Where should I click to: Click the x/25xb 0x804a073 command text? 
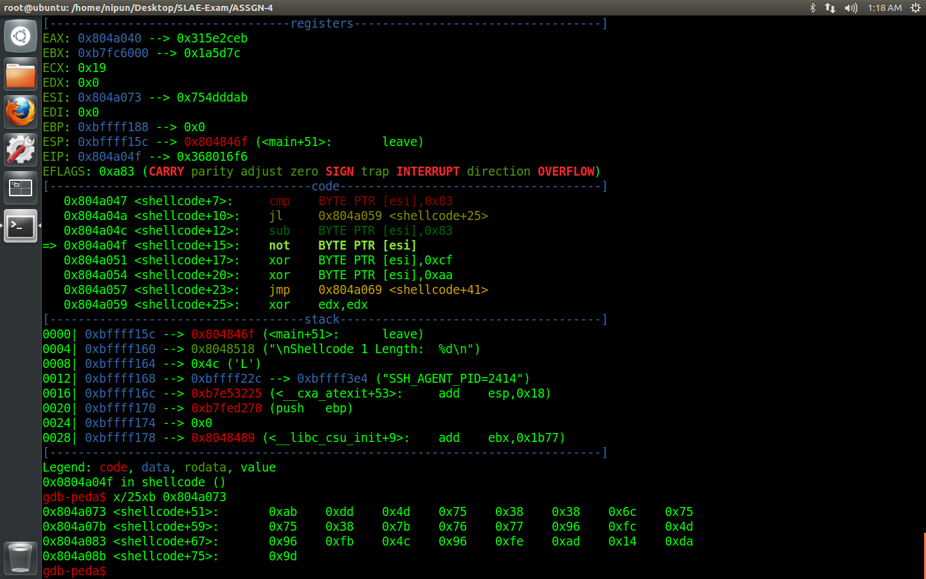(170, 497)
